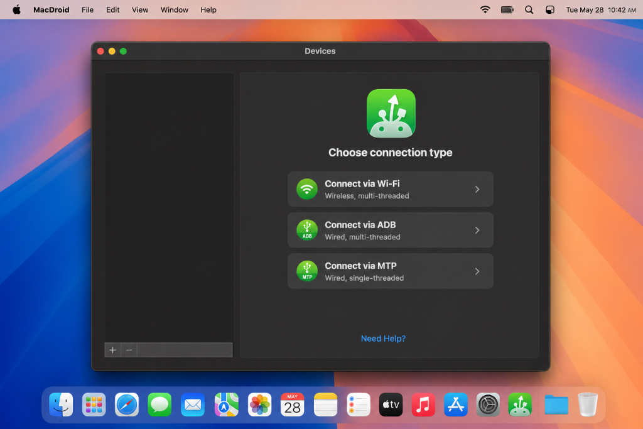
Task: Open Control Center from the menu bar
Action: [550, 10]
